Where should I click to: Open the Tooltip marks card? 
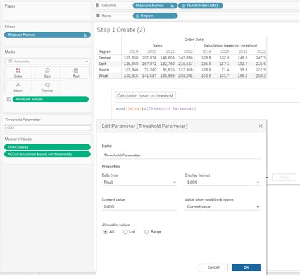[x=47, y=87]
